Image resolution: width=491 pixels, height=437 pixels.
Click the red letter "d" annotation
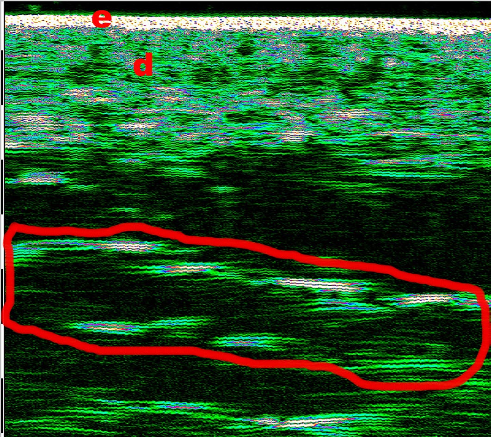[143, 66]
